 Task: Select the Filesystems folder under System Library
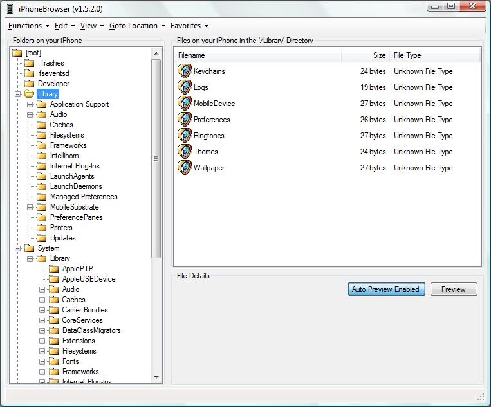click(x=79, y=351)
